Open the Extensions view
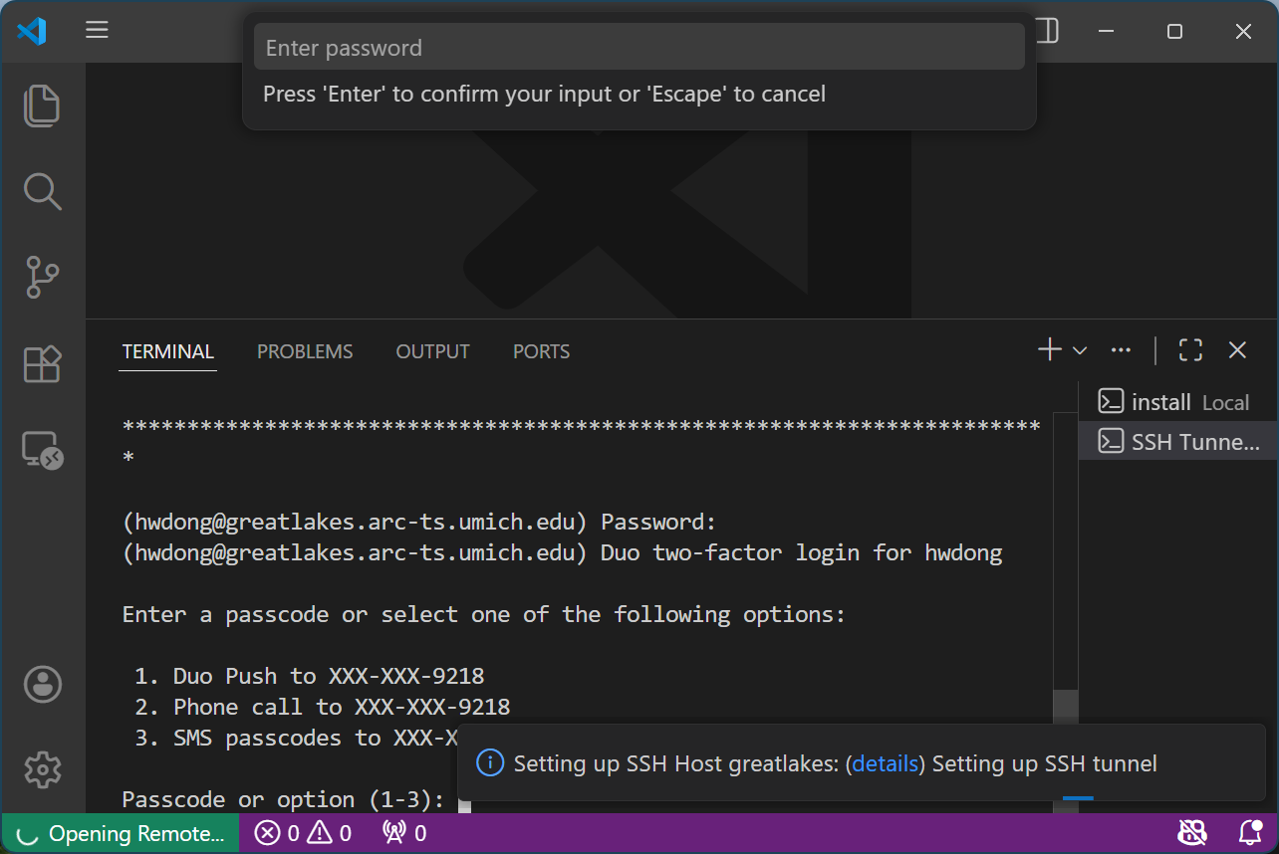 pos(42,364)
